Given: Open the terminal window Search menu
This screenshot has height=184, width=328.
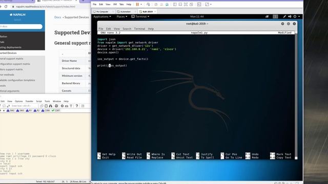Looking at the screenshot, I should 127,29.
